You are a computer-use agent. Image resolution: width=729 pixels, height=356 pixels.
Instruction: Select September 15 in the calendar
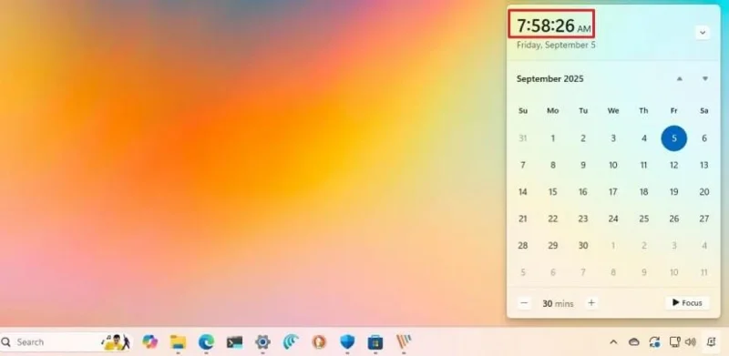click(x=553, y=192)
